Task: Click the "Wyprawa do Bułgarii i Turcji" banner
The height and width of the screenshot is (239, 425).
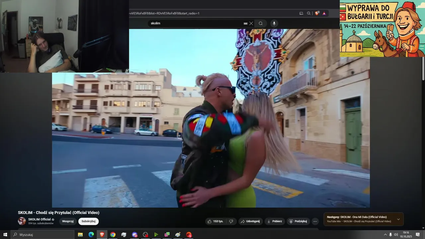Action: coord(382,29)
